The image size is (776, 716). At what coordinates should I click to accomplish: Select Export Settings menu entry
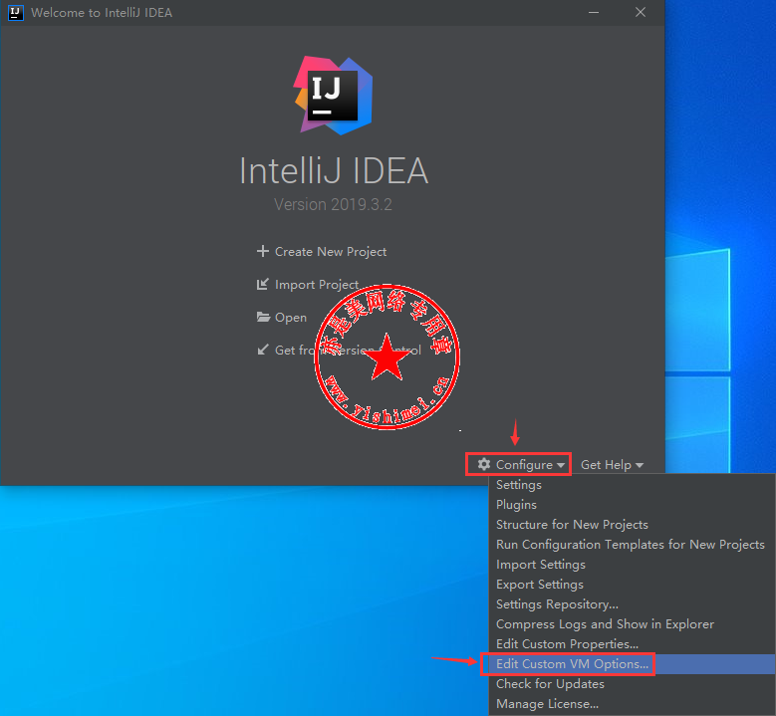pyautogui.click(x=632, y=585)
